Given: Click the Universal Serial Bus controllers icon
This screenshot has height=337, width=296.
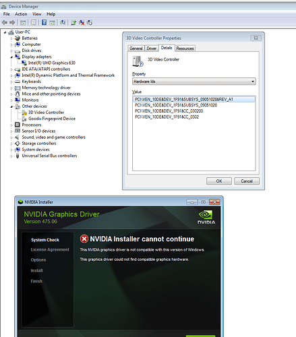Looking at the screenshot, I should (x=18, y=156).
